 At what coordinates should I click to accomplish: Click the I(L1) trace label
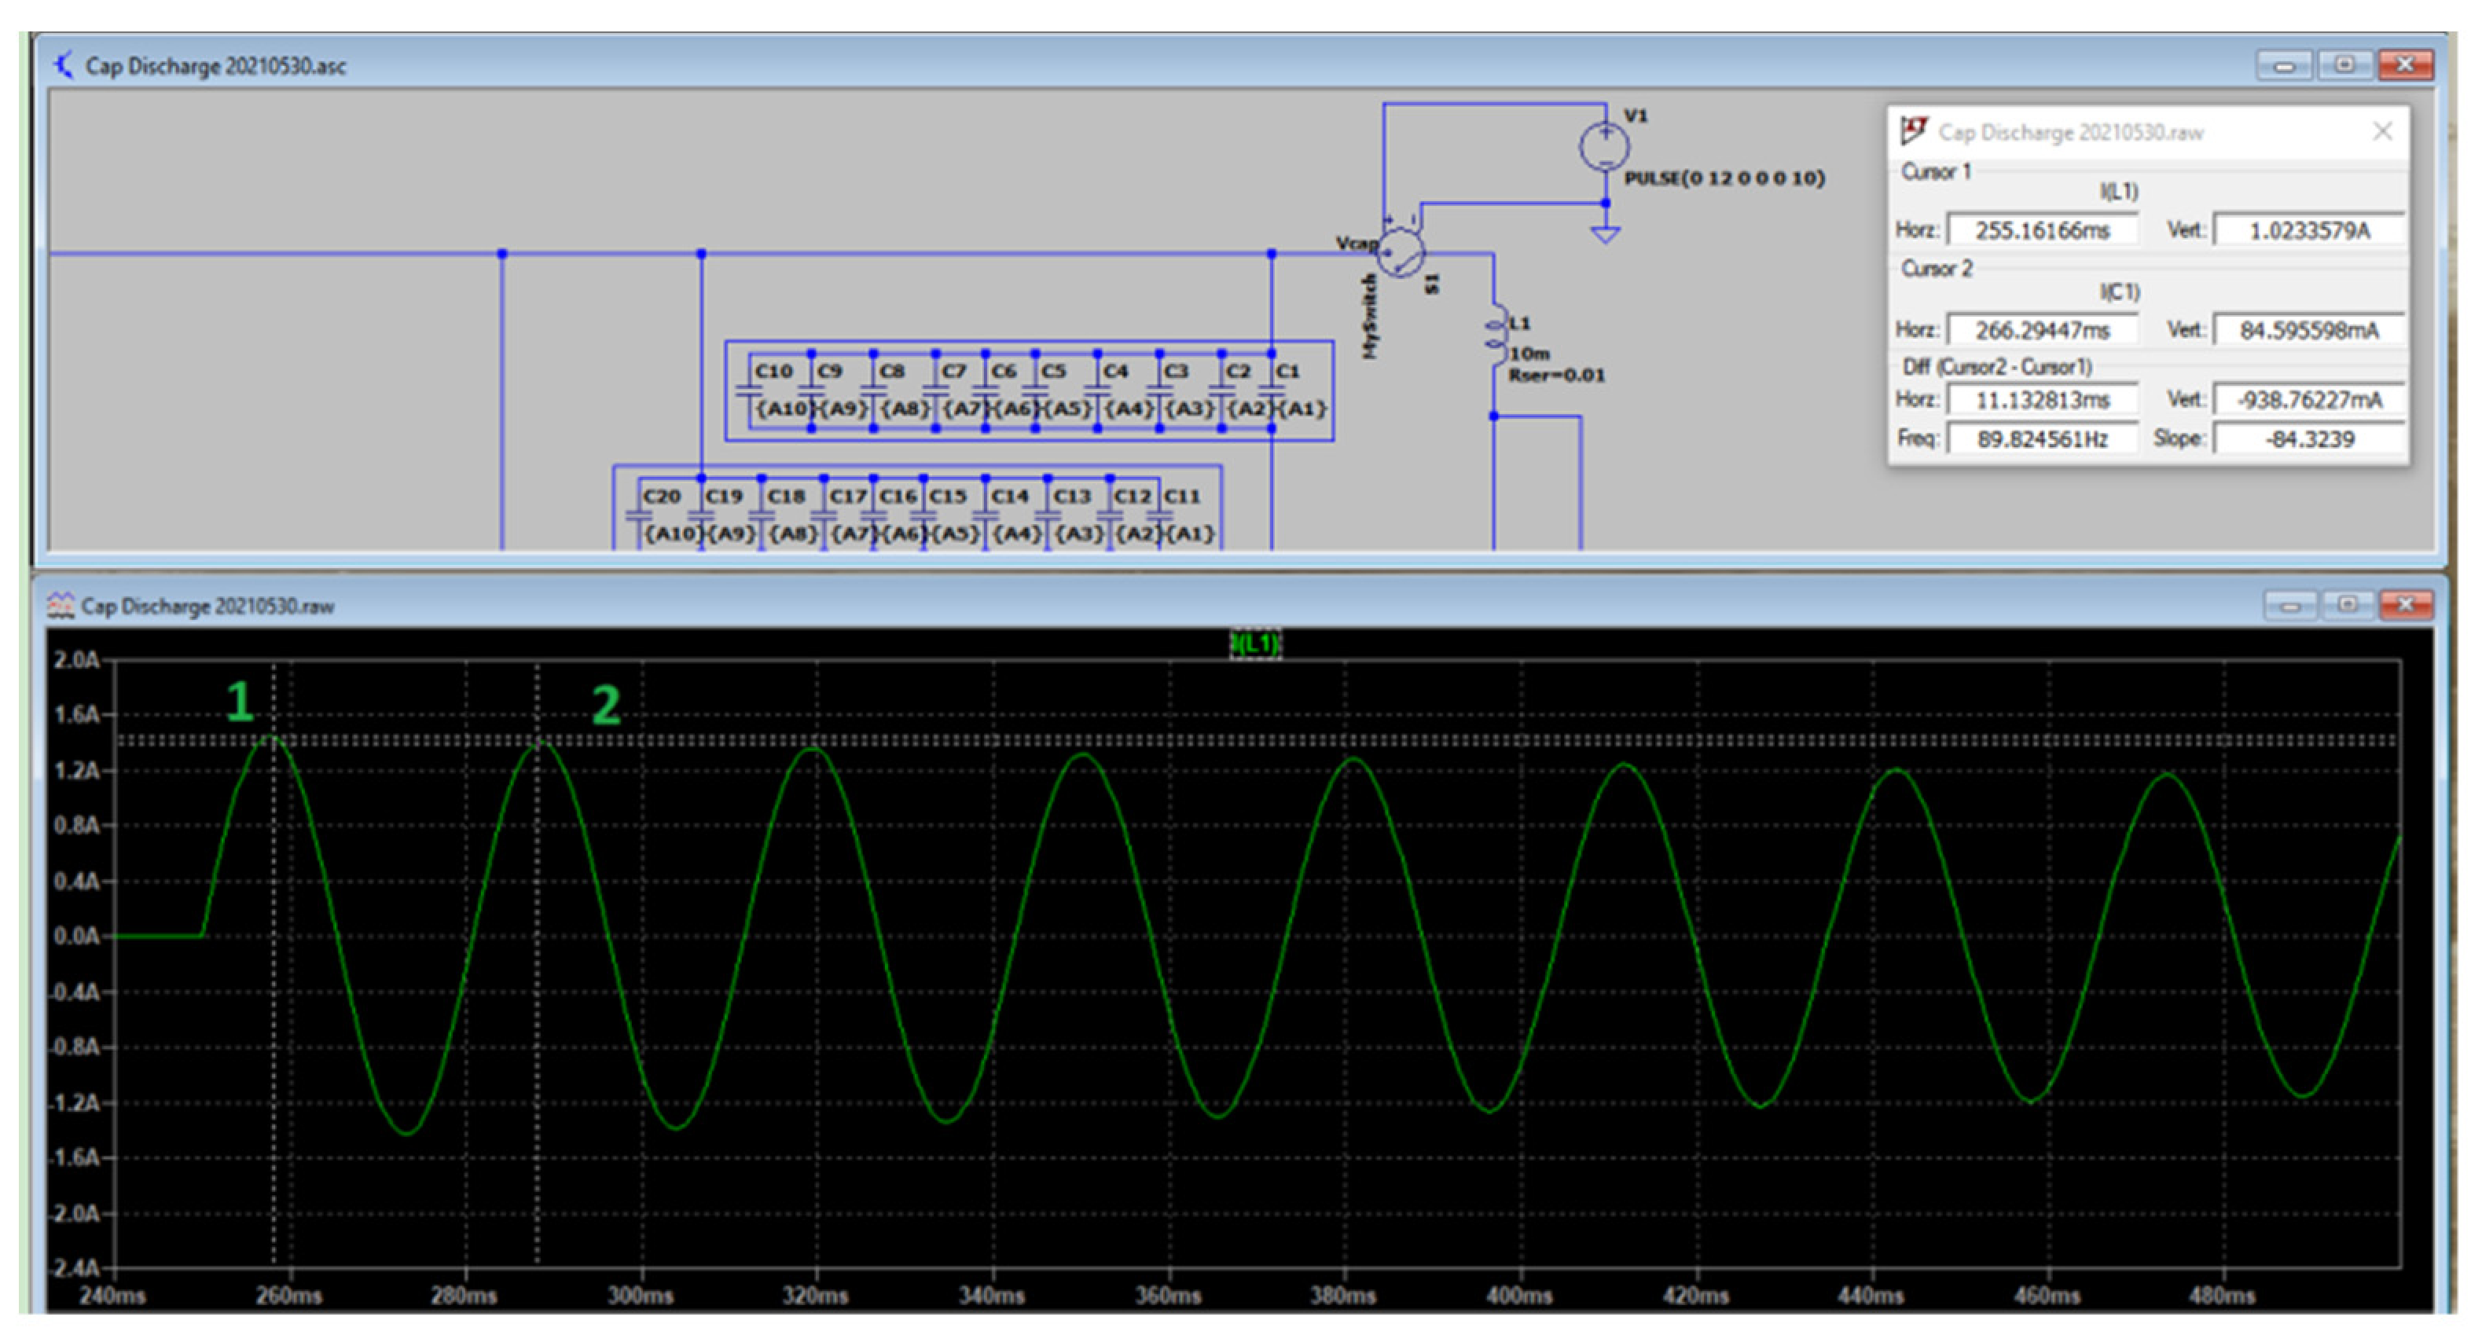point(1255,643)
